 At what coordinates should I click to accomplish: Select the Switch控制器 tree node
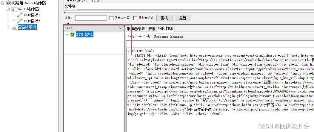(29, 9)
